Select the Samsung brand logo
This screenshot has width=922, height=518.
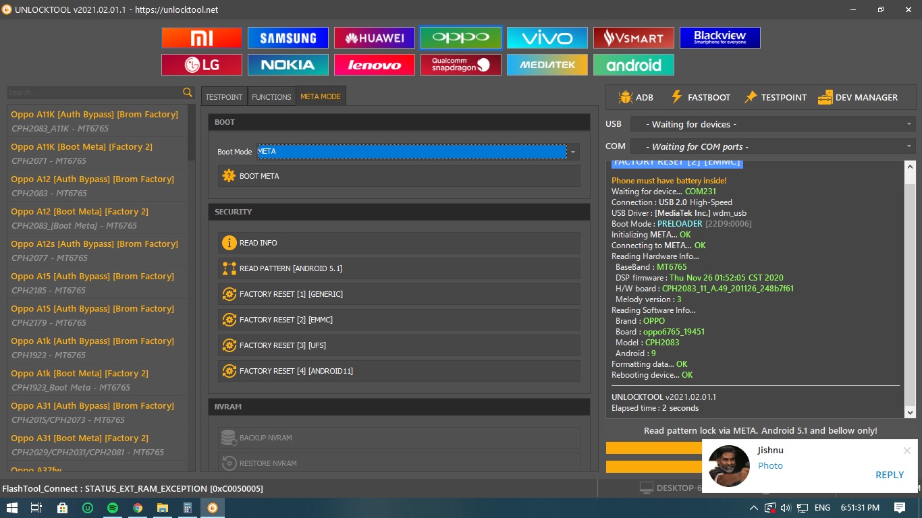tap(288, 38)
